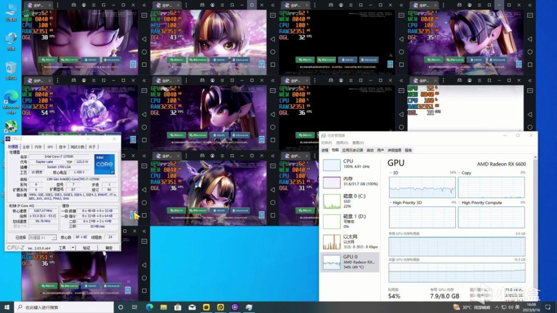The width and height of the screenshot is (557, 313).
Task: Open 3D engine chooser in Task Manager
Action: coord(391,173)
